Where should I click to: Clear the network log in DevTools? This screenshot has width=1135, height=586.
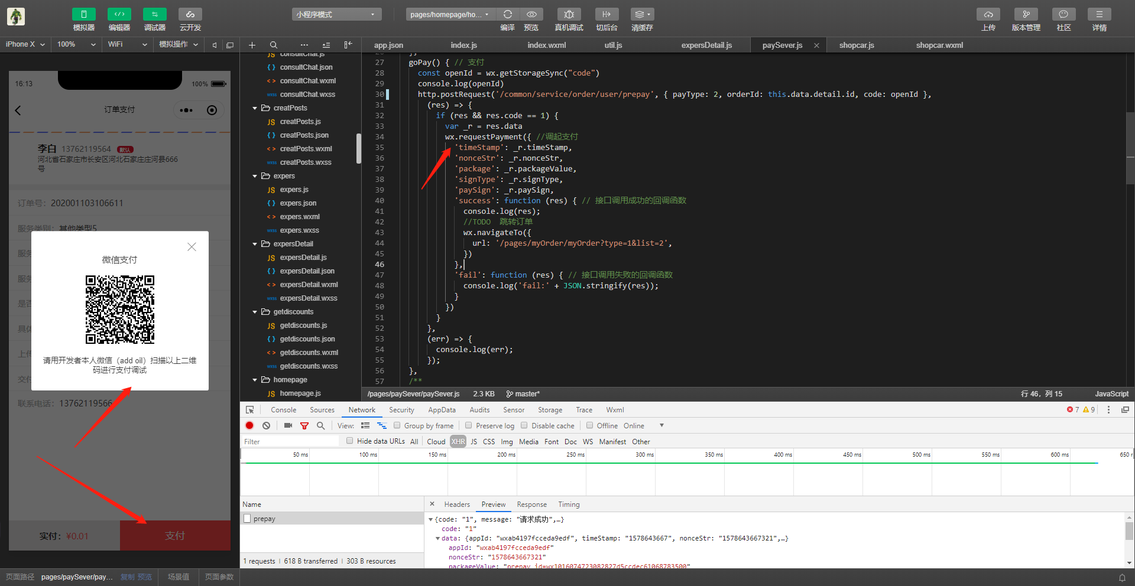pos(267,425)
